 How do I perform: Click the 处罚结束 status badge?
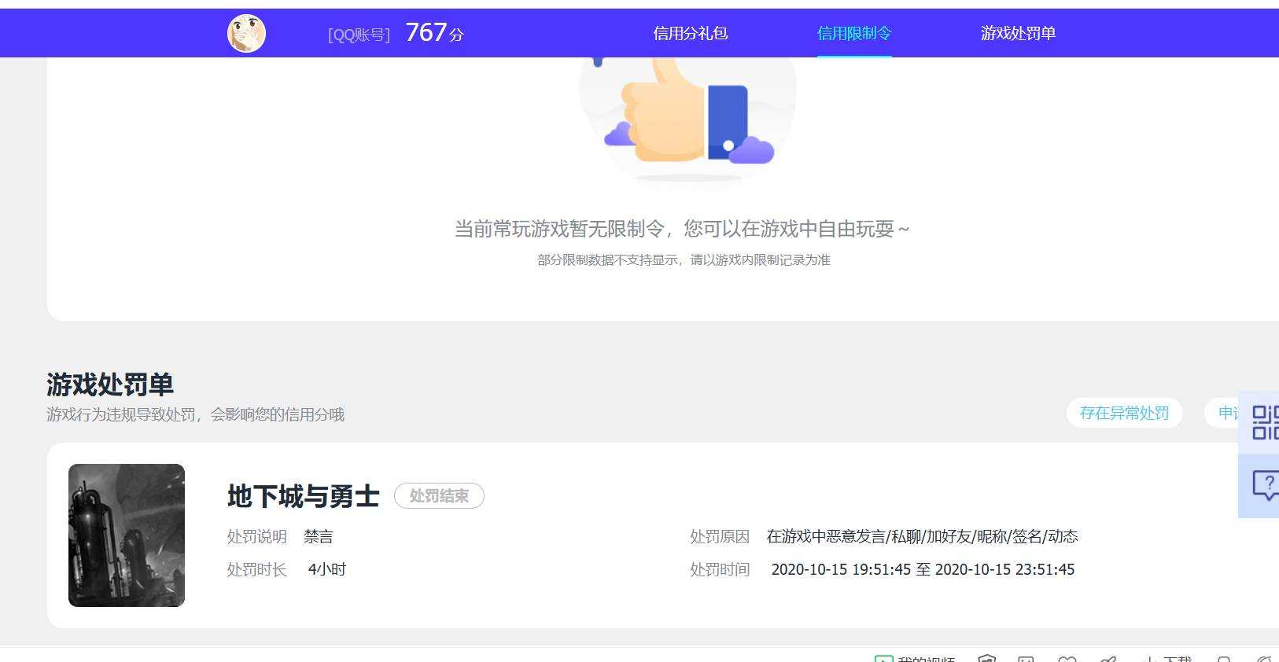coord(439,496)
